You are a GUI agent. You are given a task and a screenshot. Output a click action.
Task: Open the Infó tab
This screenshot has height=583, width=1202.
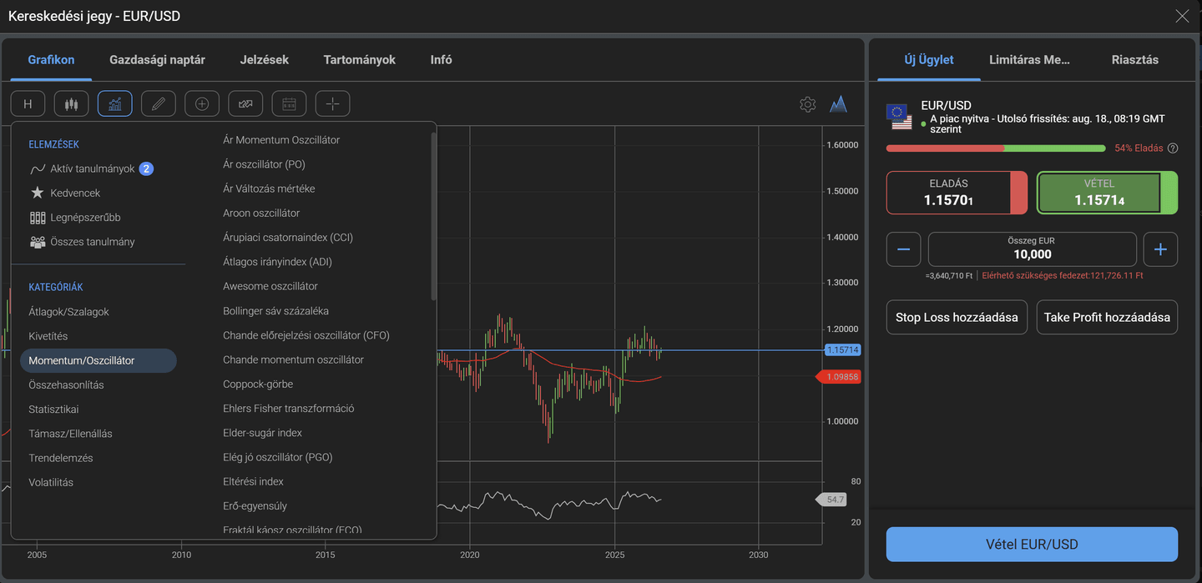coord(441,59)
